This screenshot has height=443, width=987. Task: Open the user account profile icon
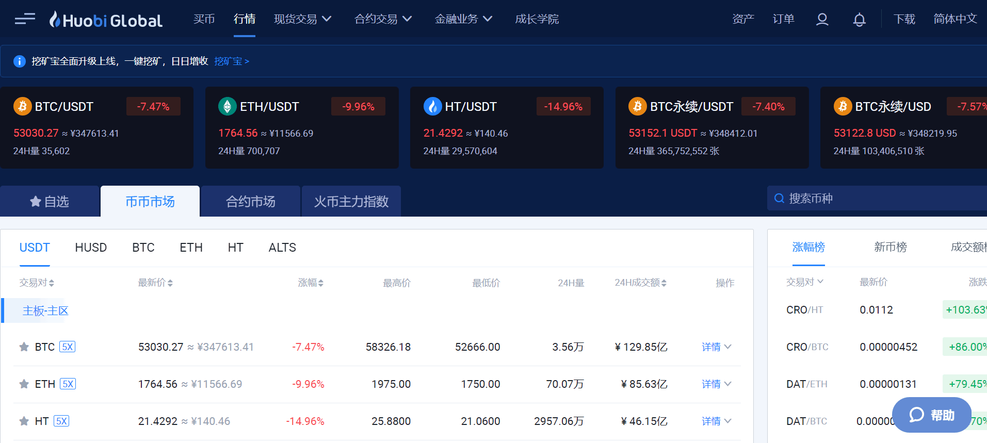822,20
